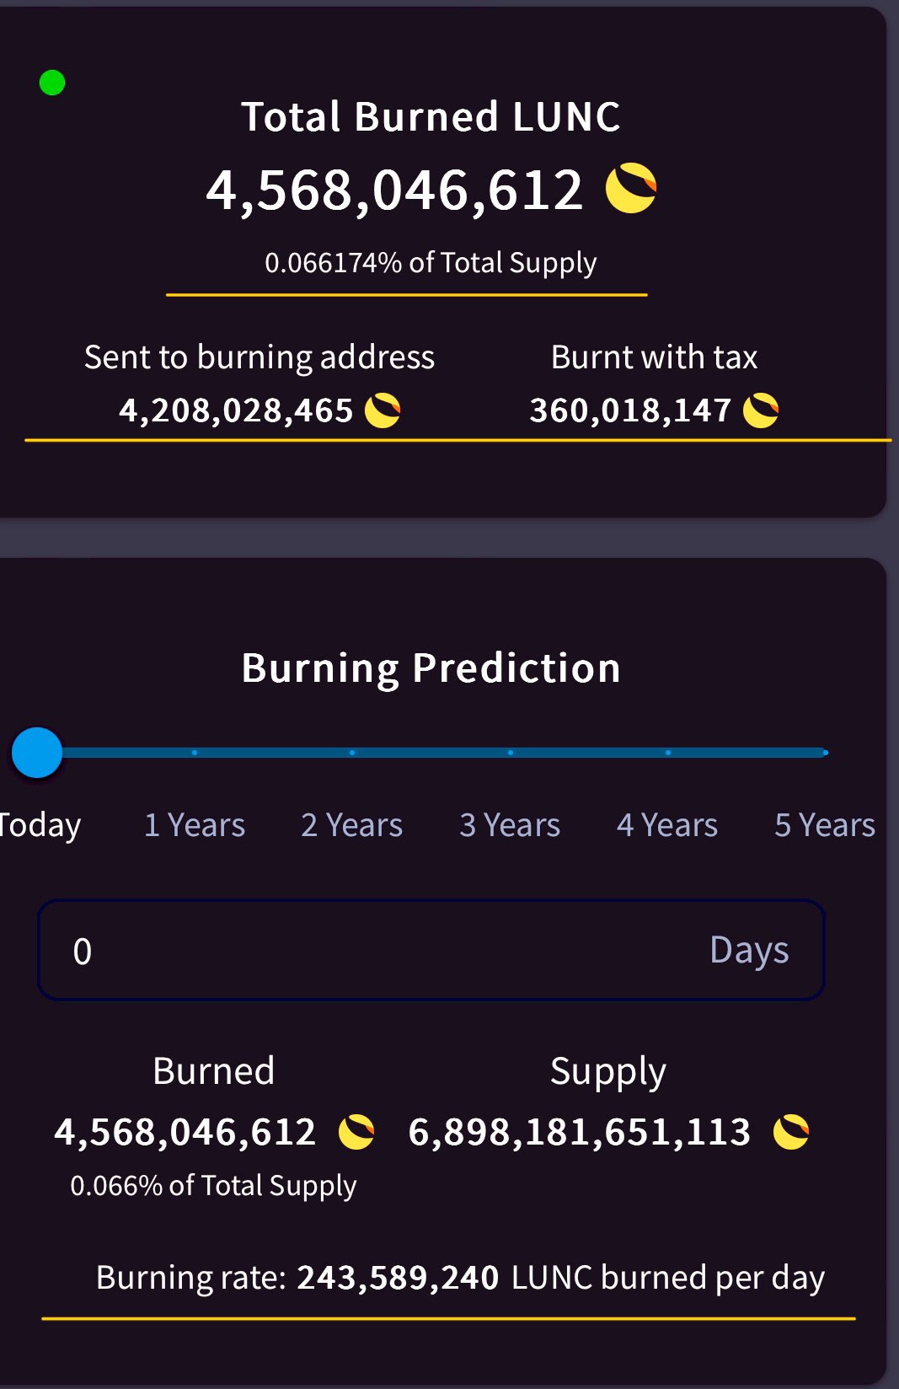Select the Today label under slider
Viewport: 899px width, 1389px height.
[x=40, y=826]
